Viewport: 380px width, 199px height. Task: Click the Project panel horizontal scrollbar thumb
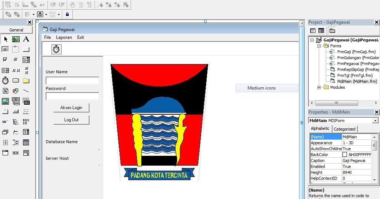pyautogui.click(x=337, y=103)
